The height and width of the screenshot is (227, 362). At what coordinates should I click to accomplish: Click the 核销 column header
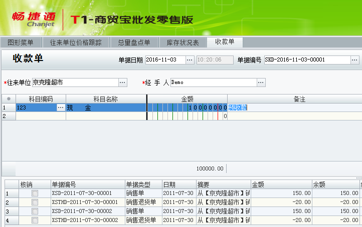pyautogui.click(x=35, y=184)
